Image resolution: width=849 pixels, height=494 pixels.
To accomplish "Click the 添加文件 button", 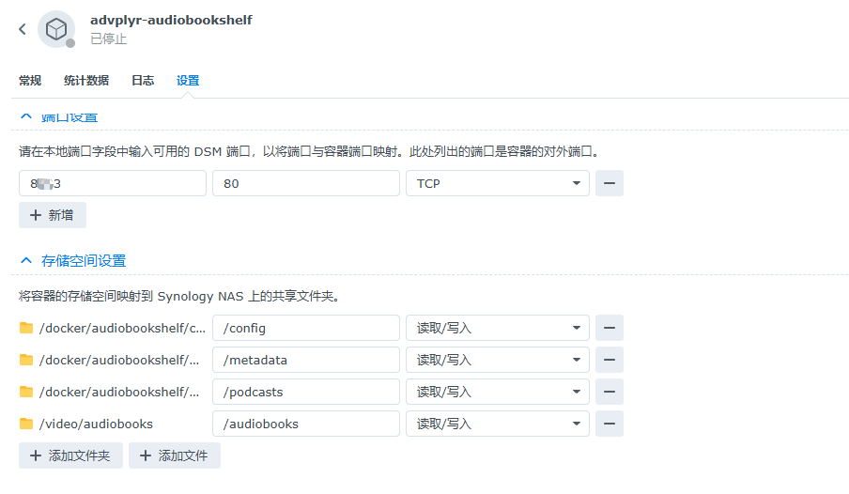I will coord(175,455).
